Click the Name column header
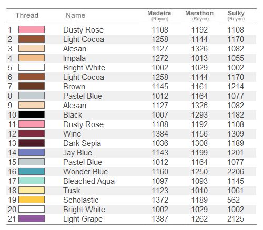 click(76, 15)
